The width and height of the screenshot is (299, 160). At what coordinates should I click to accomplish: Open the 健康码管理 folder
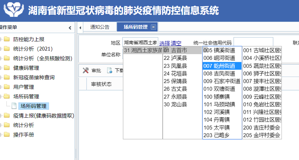[x=26, y=68]
